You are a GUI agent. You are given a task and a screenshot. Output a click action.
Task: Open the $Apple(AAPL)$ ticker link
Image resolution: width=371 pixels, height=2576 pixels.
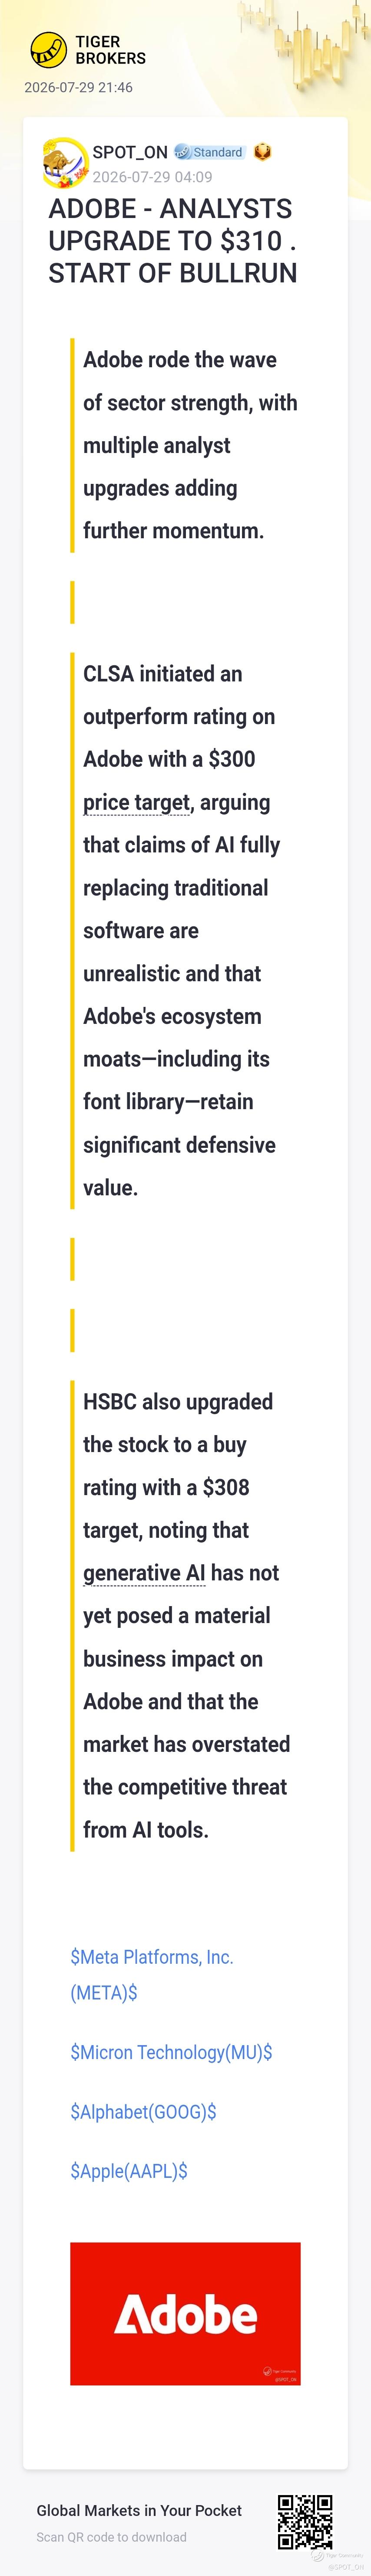(x=129, y=2171)
